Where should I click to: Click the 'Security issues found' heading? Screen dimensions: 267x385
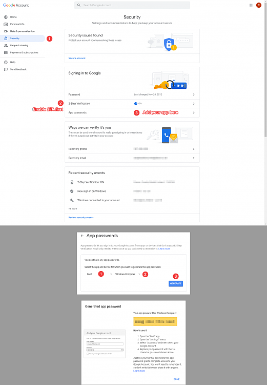tap(86, 35)
